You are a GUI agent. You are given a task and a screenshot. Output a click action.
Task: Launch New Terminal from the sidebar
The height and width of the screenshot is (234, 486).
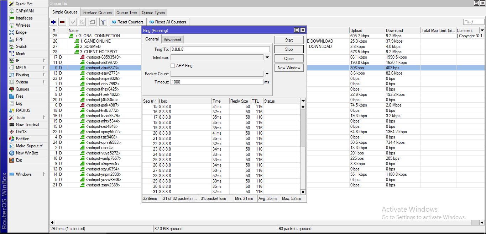pyautogui.click(x=27, y=125)
